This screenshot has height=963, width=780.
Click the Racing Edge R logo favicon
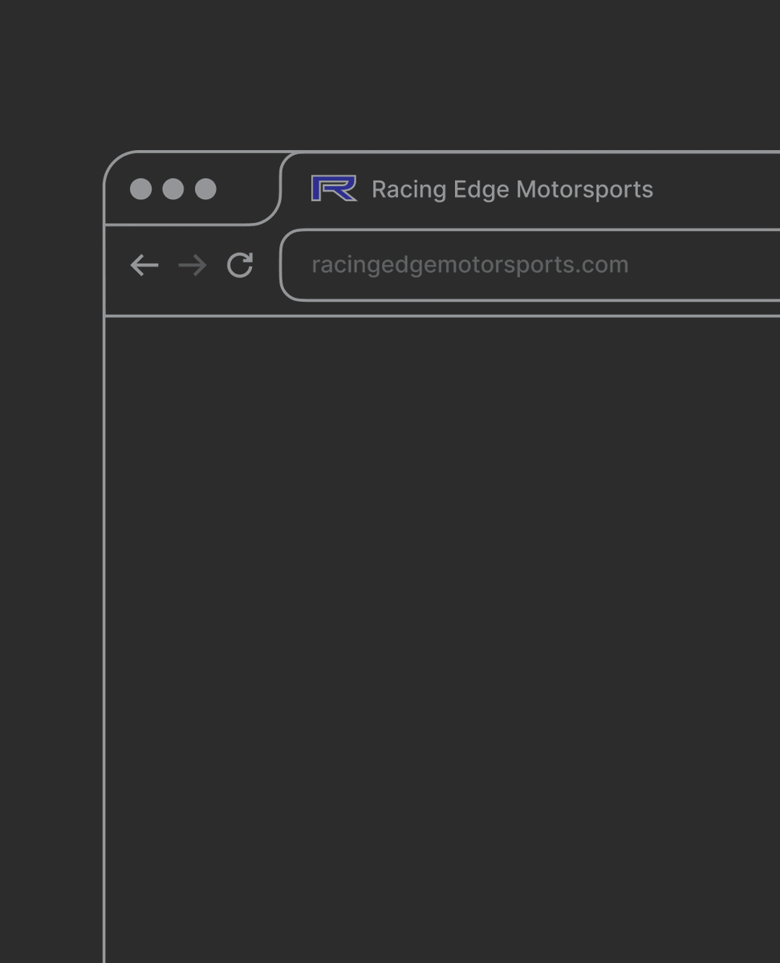(x=334, y=189)
